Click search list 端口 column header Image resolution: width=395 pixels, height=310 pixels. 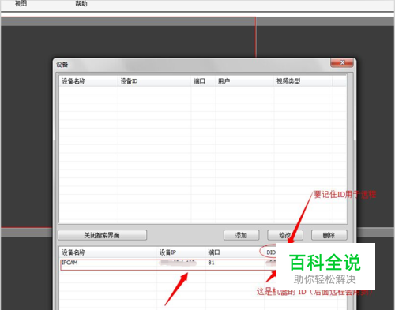235,252
